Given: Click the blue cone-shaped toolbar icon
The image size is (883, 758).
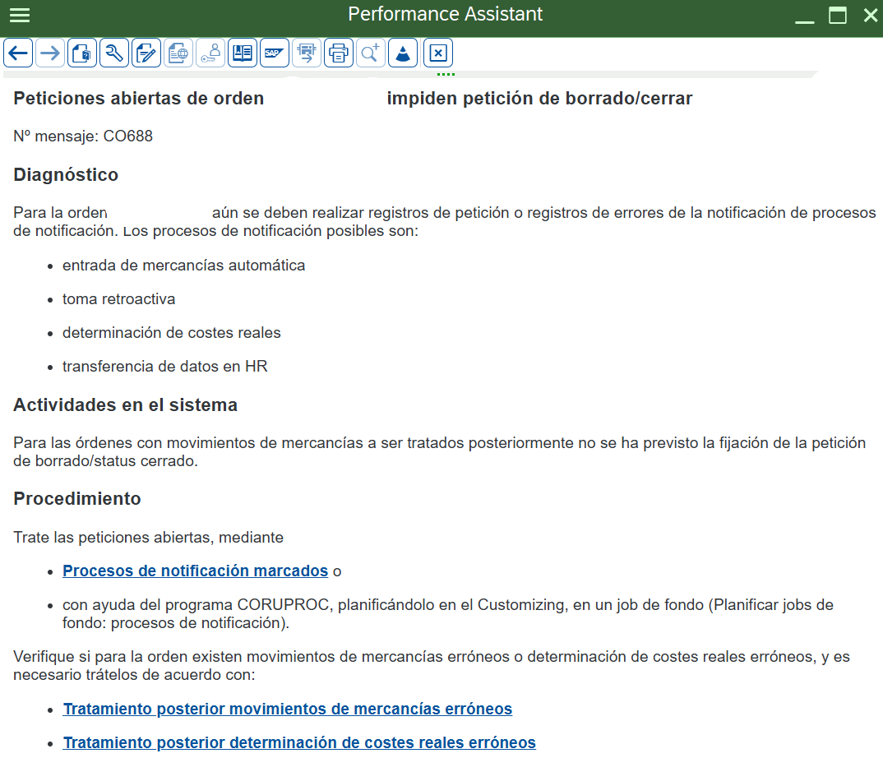Looking at the screenshot, I should point(403,53).
